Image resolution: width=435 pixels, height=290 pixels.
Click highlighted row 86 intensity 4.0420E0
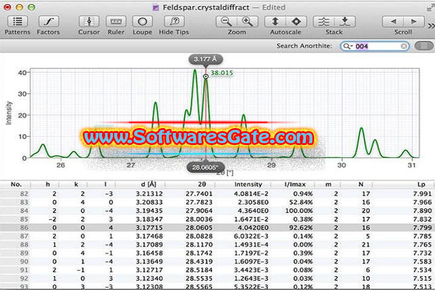coord(251,228)
